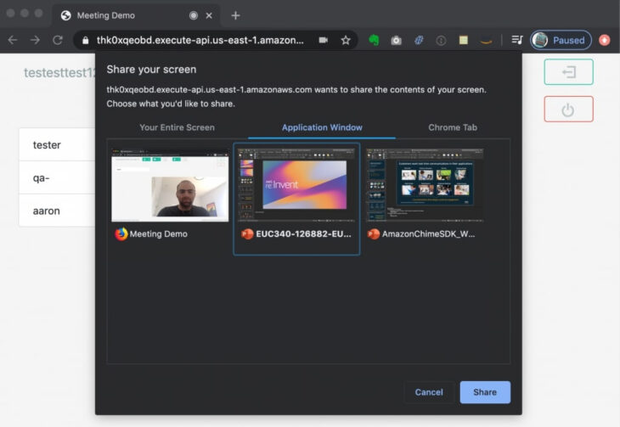Click the Share button
The width and height of the screenshot is (620, 427).
[485, 392]
